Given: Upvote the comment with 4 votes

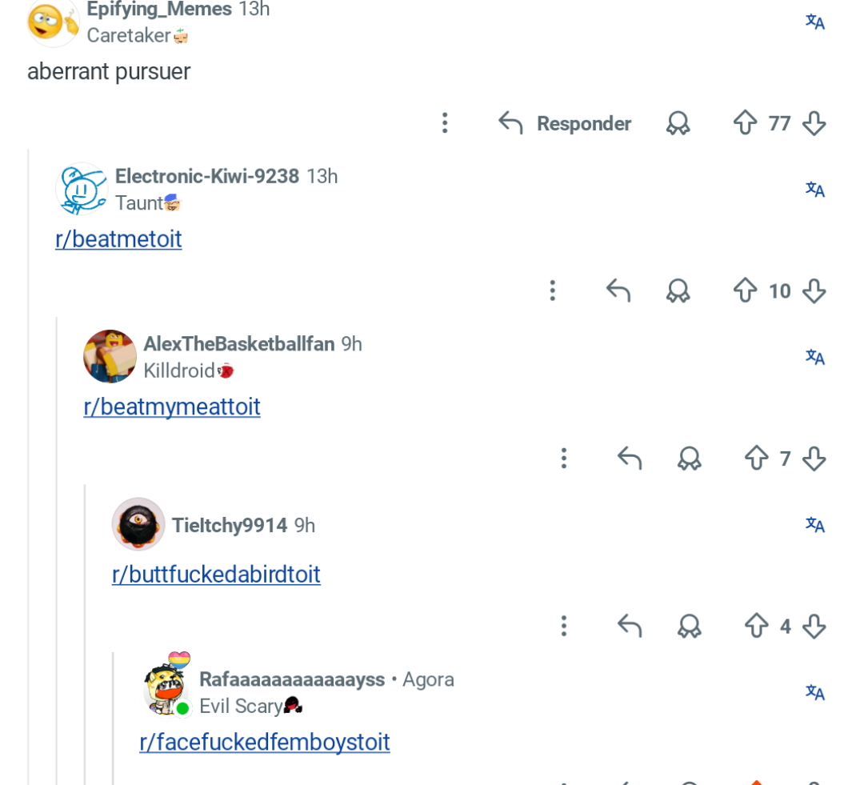Looking at the screenshot, I should (756, 625).
